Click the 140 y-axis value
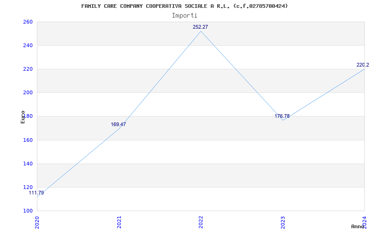 pos(28,164)
